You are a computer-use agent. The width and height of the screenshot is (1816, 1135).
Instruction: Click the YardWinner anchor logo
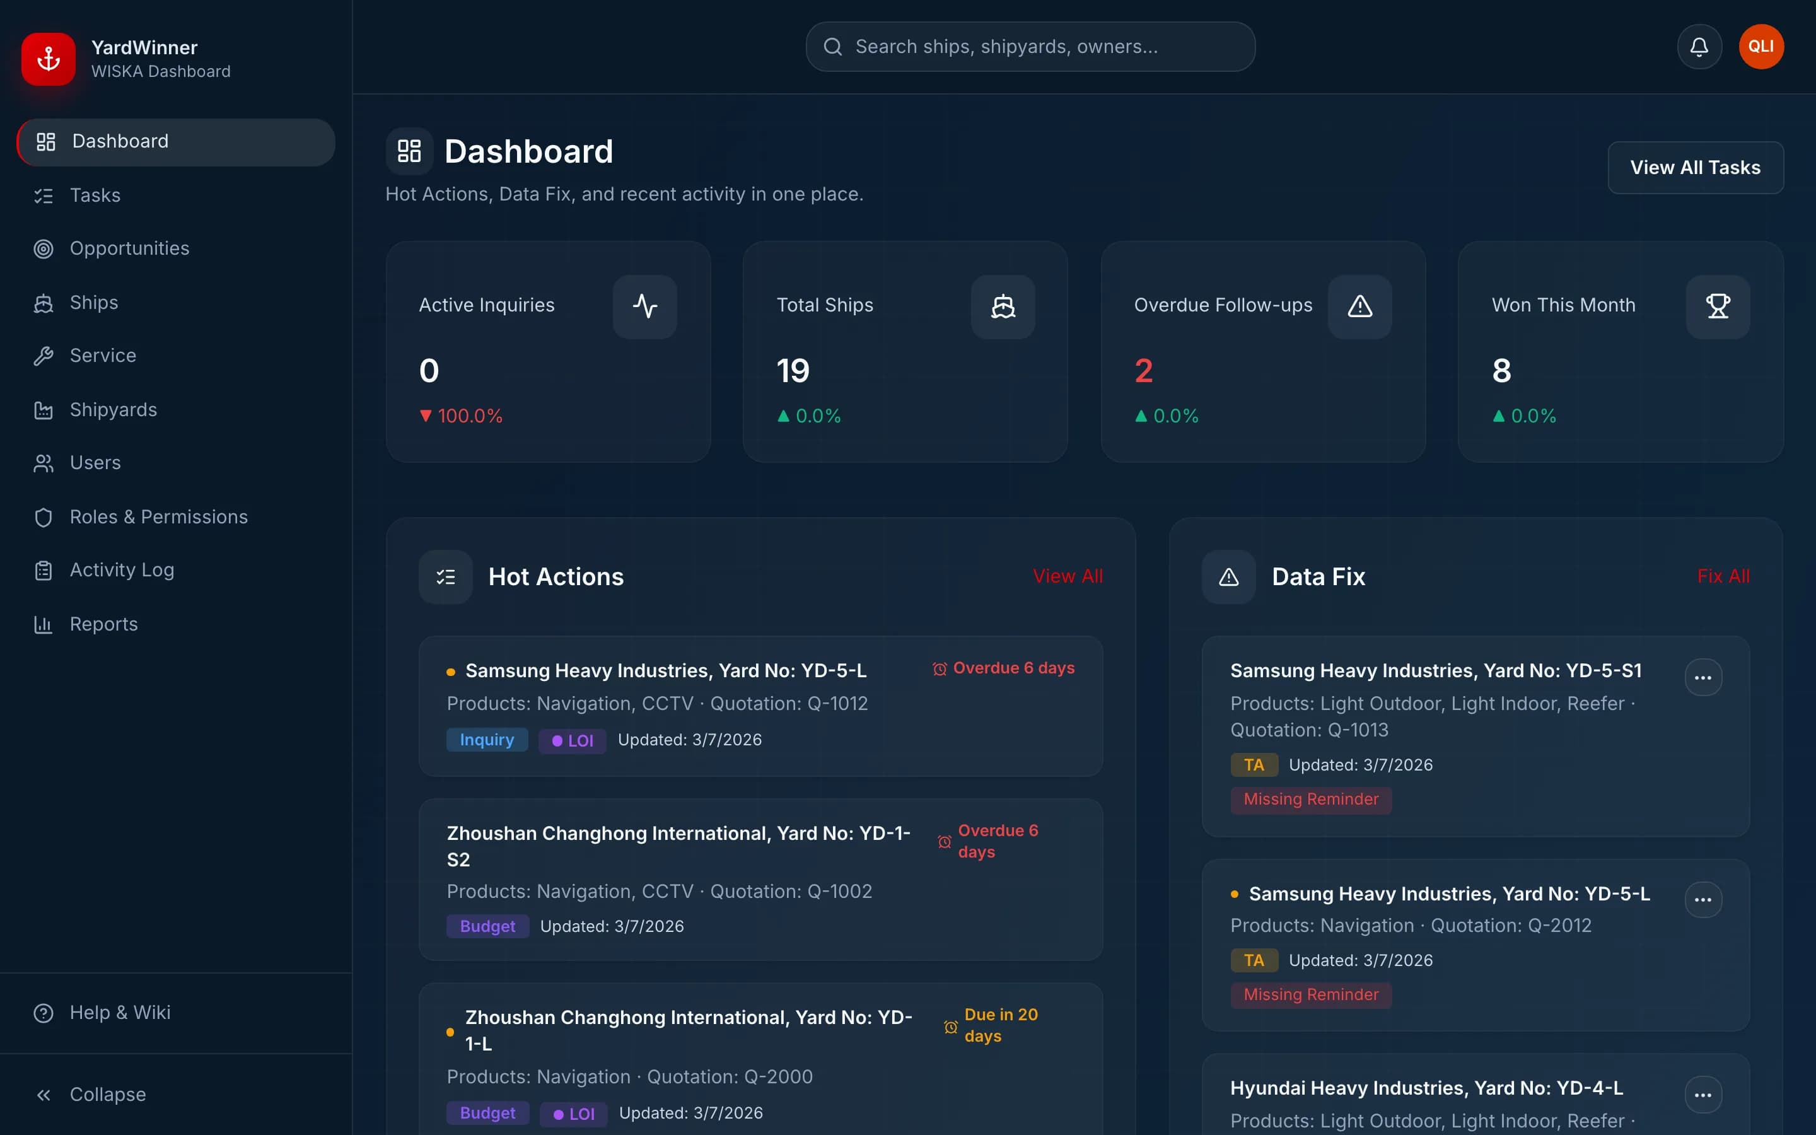tap(47, 59)
